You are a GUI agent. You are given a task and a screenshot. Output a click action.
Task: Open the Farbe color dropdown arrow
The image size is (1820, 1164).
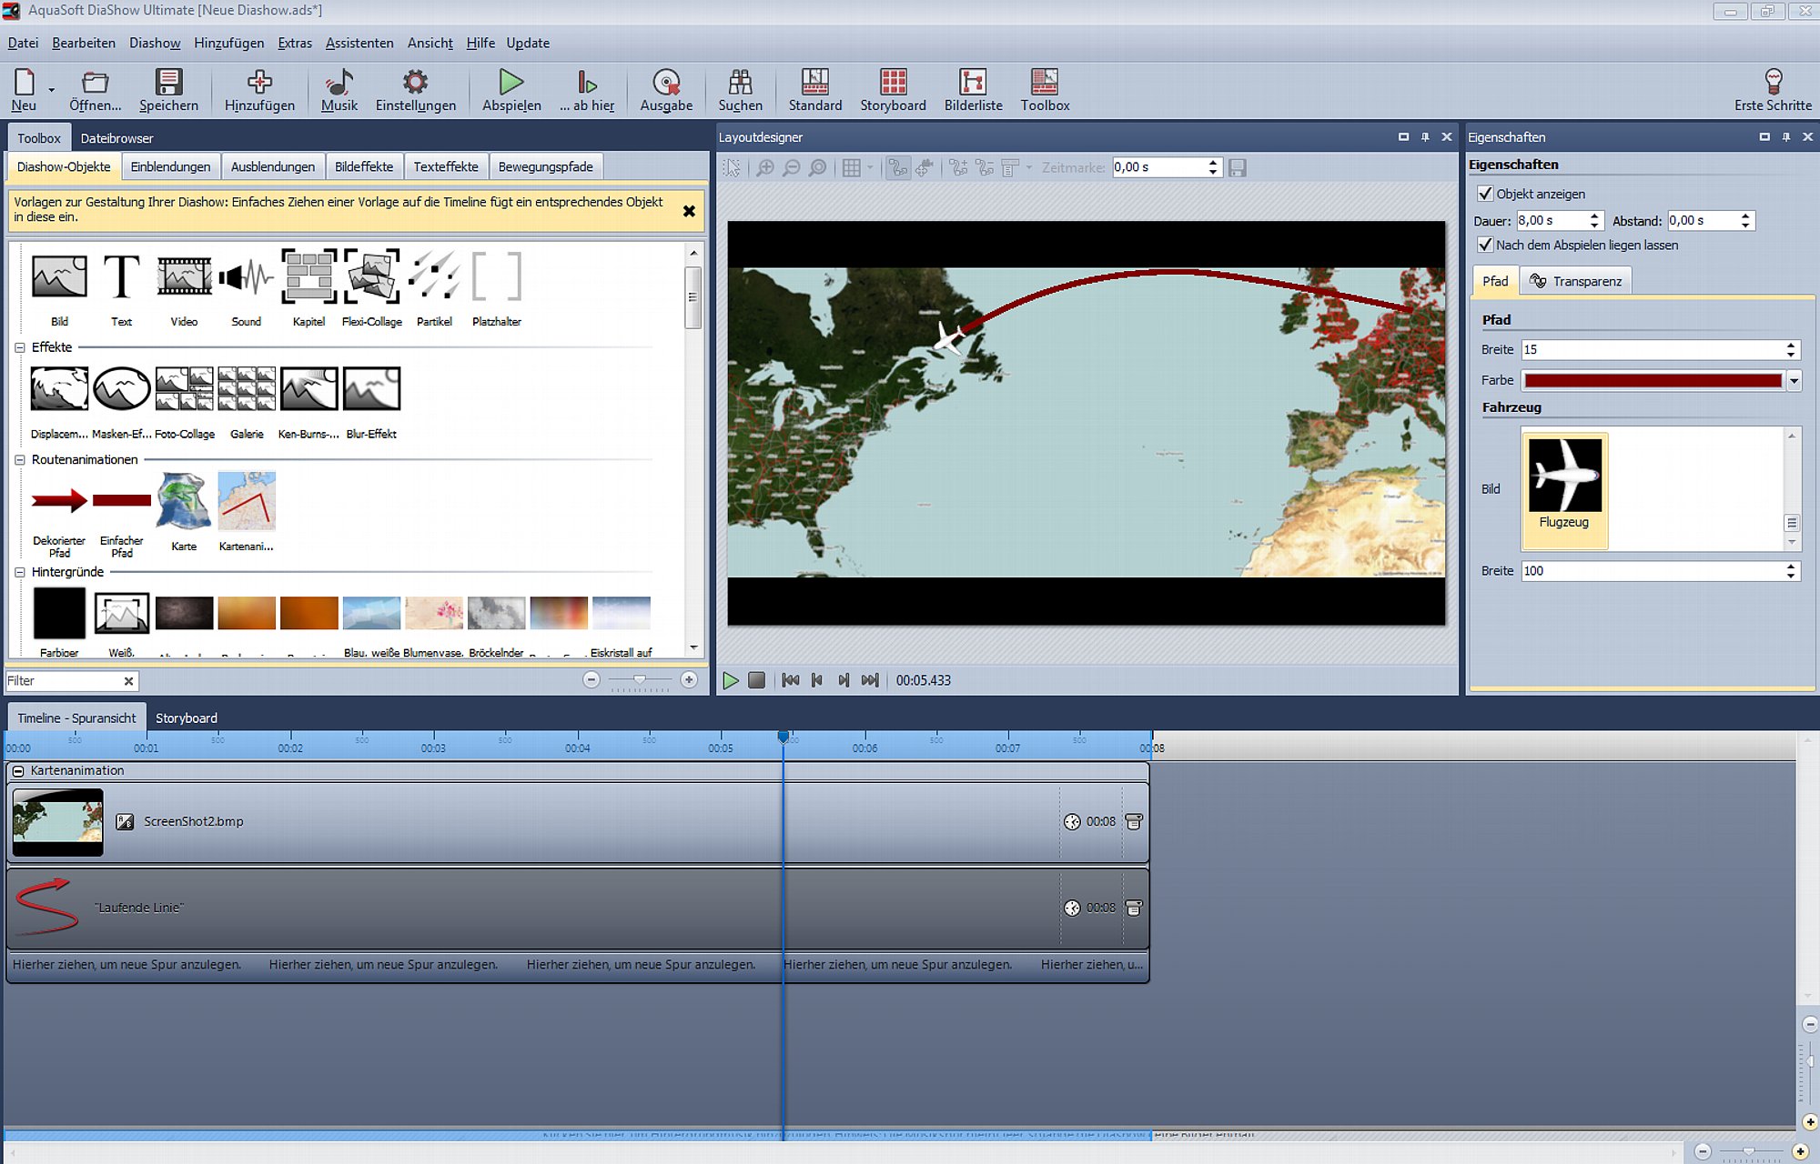click(1794, 381)
